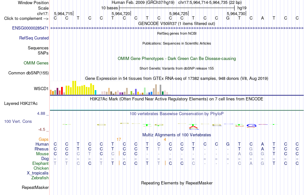304x195 pixels.
Task: Click the G base in the Human row
Action: tap(228, 144)
